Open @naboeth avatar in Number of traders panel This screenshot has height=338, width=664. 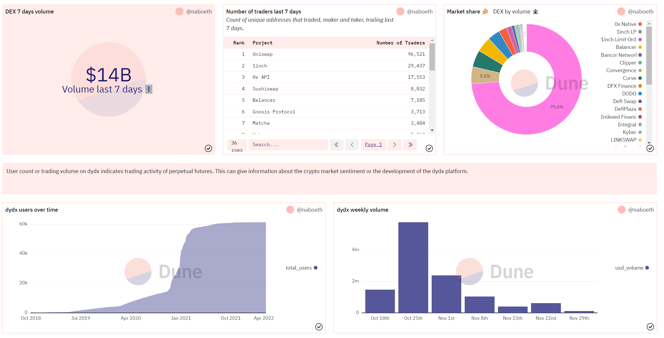pos(400,11)
